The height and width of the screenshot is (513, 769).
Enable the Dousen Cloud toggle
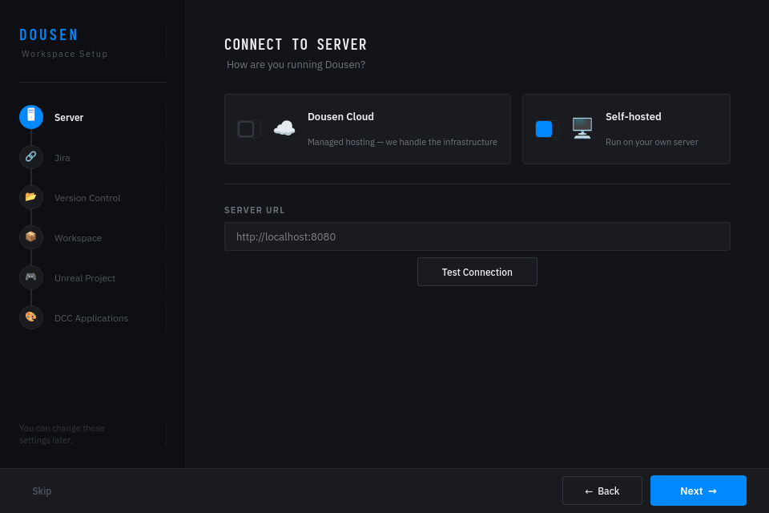249,129
